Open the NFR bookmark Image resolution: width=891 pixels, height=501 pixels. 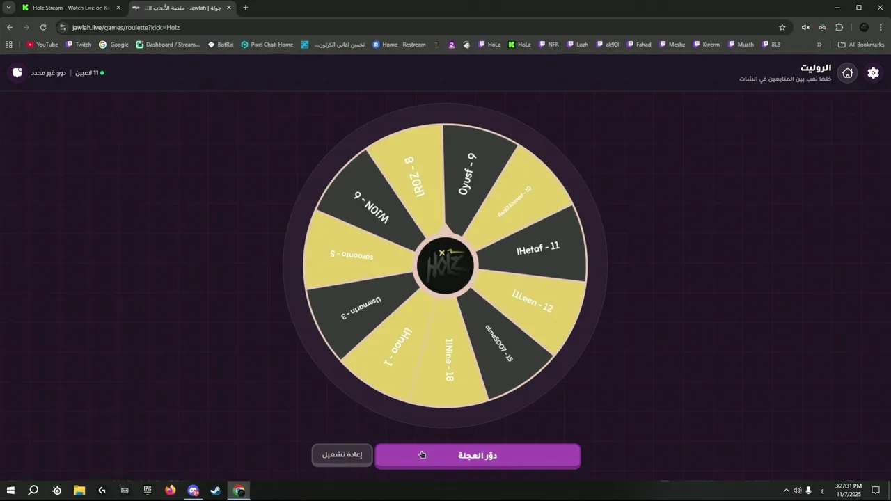[x=548, y=45]
